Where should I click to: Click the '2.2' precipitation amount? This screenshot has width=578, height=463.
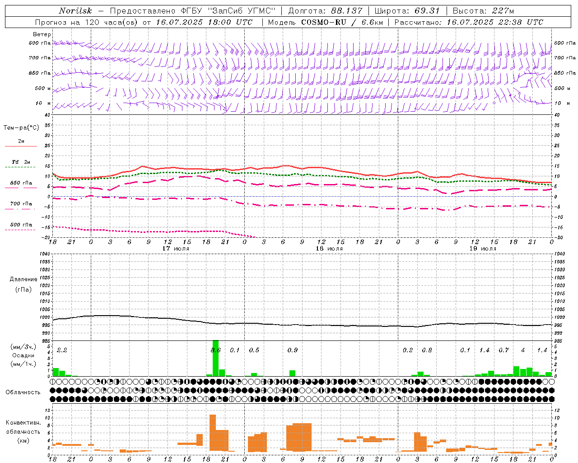[x=62, y=350]
